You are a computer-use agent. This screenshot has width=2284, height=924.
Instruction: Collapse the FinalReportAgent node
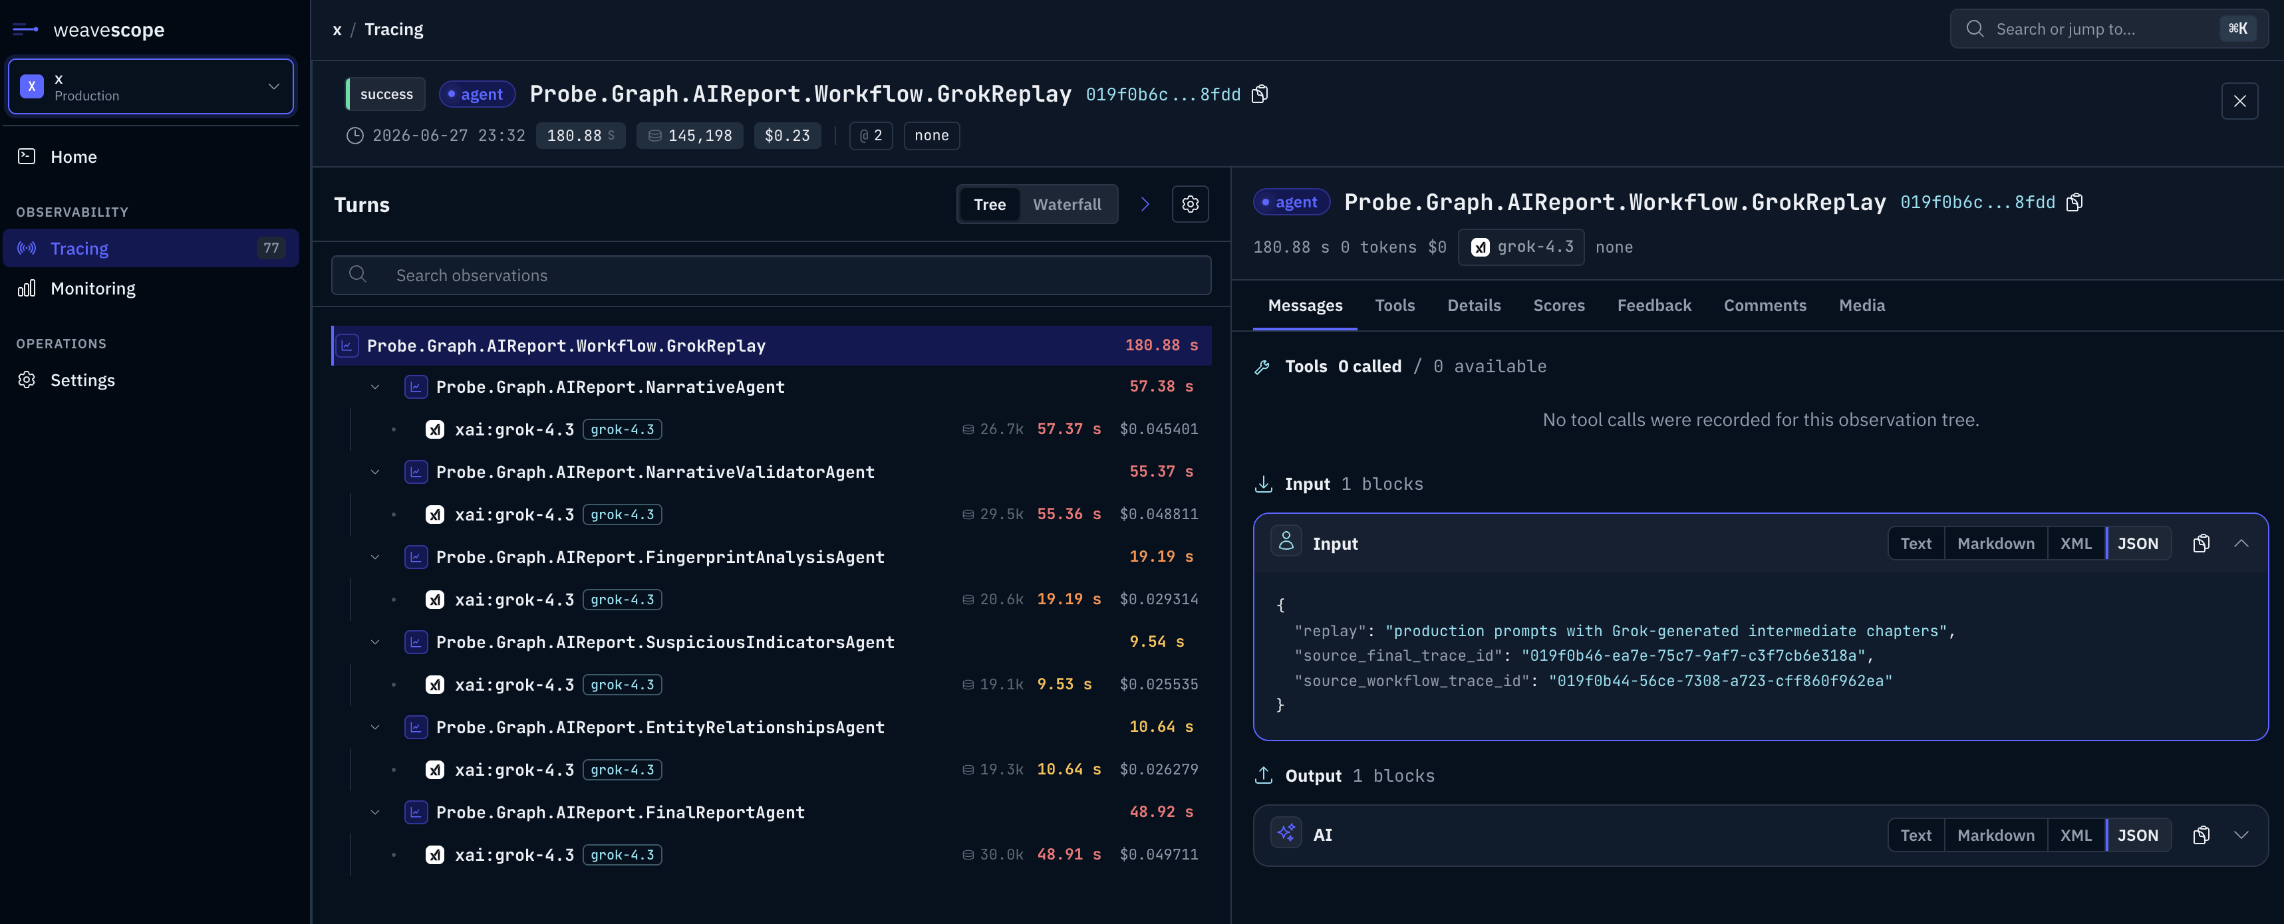[375, 812]
